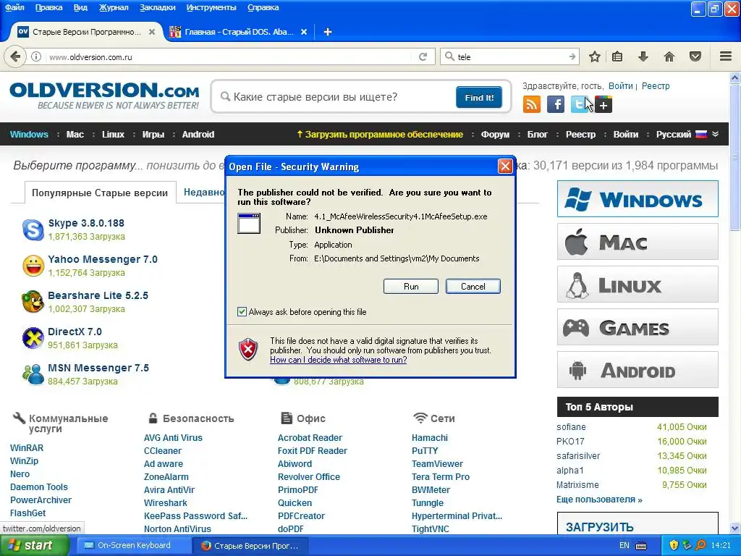Click the Run button in dialog
741x556 pixels.
pyautogui.click(x=411, y=287)
